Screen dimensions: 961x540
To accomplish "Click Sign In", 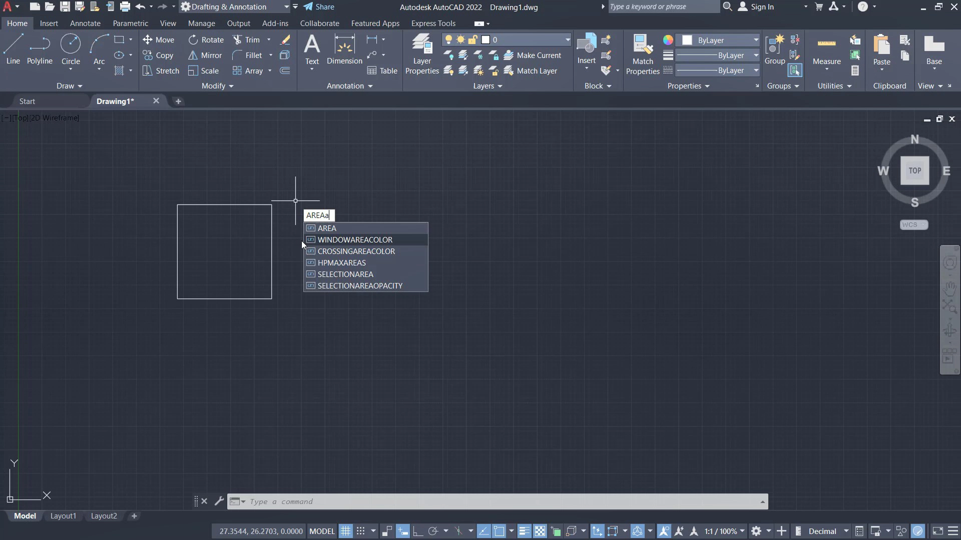I will [756, 6].
